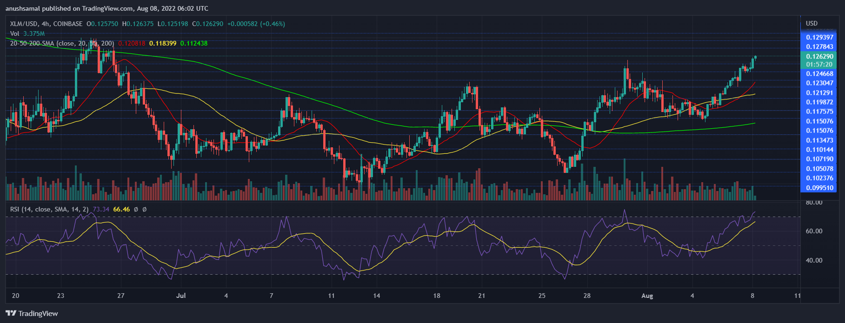845x323 pixels.
Task: Click the date 23 on time axis
Action: pyautogui.click(x=60, y=296)
